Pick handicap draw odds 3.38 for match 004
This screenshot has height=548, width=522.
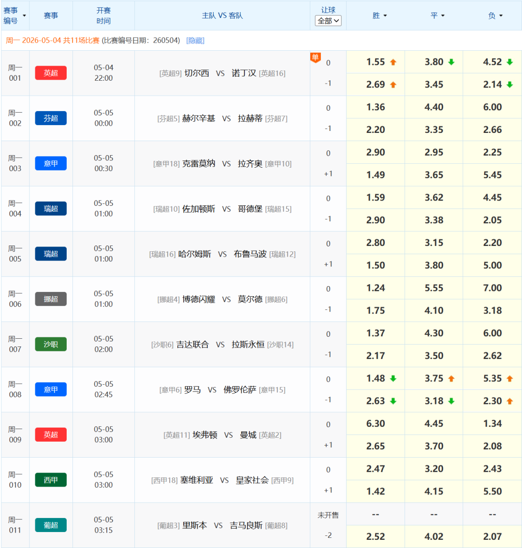coord(434,220)
